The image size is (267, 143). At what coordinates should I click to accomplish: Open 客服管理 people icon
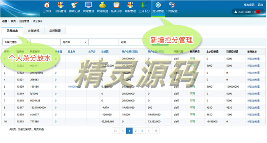pos(130,5)
